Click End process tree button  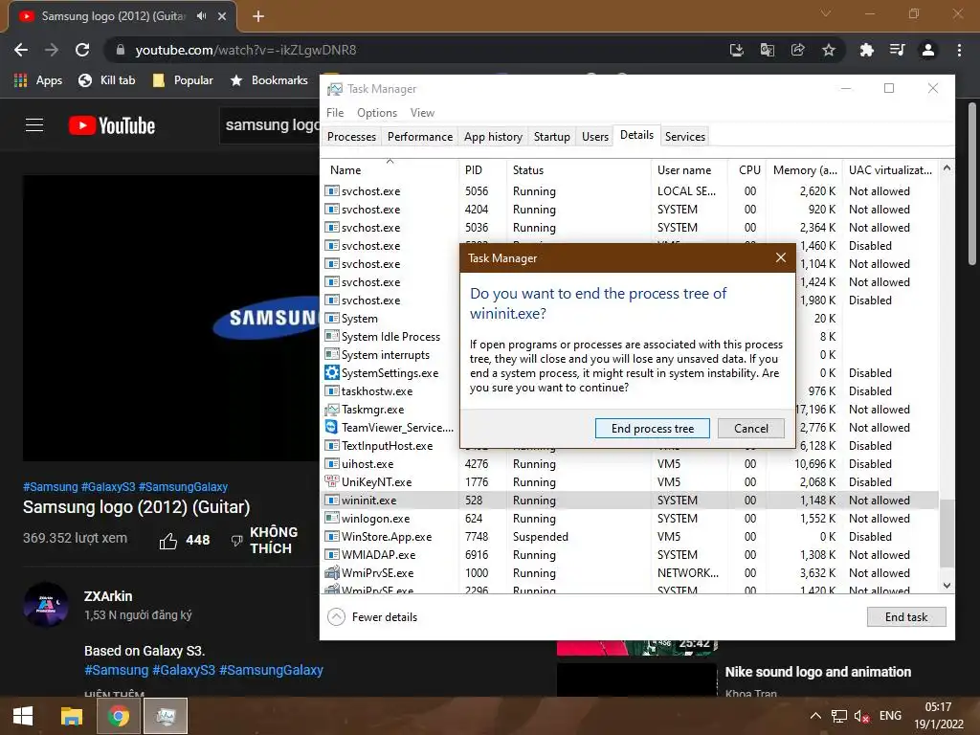click(652, 428)
